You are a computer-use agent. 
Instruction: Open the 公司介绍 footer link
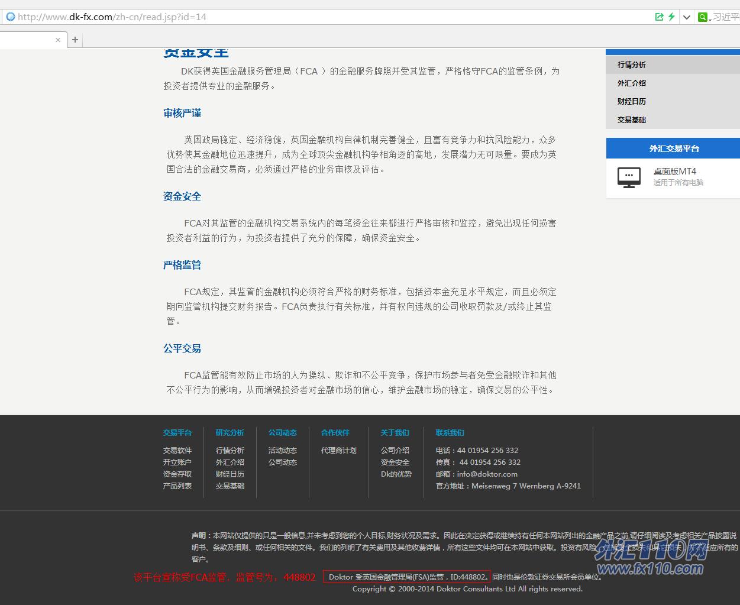click(x=395, y=451)
